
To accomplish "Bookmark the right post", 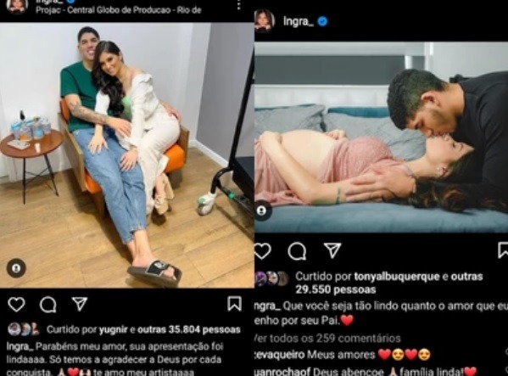I will 503,250.
